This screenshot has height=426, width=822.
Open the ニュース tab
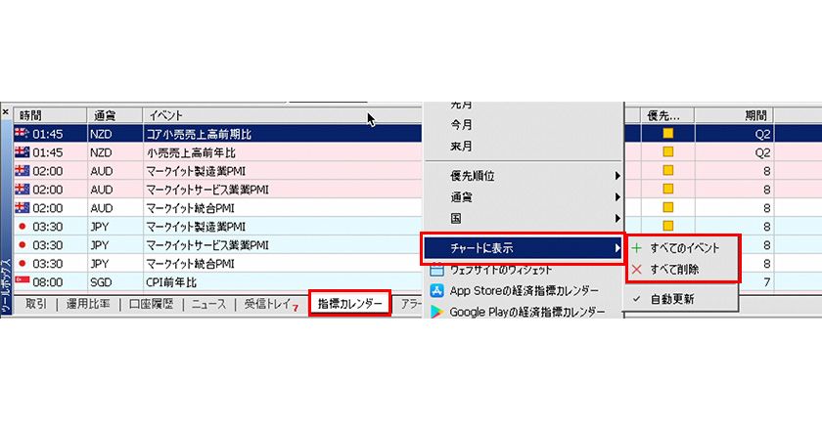click(208, 304)
